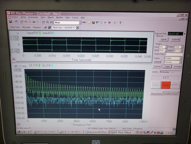This screenshot has height=144, width=191.
Task: Open the Windows Start (スタート) button
Action: 24,132
